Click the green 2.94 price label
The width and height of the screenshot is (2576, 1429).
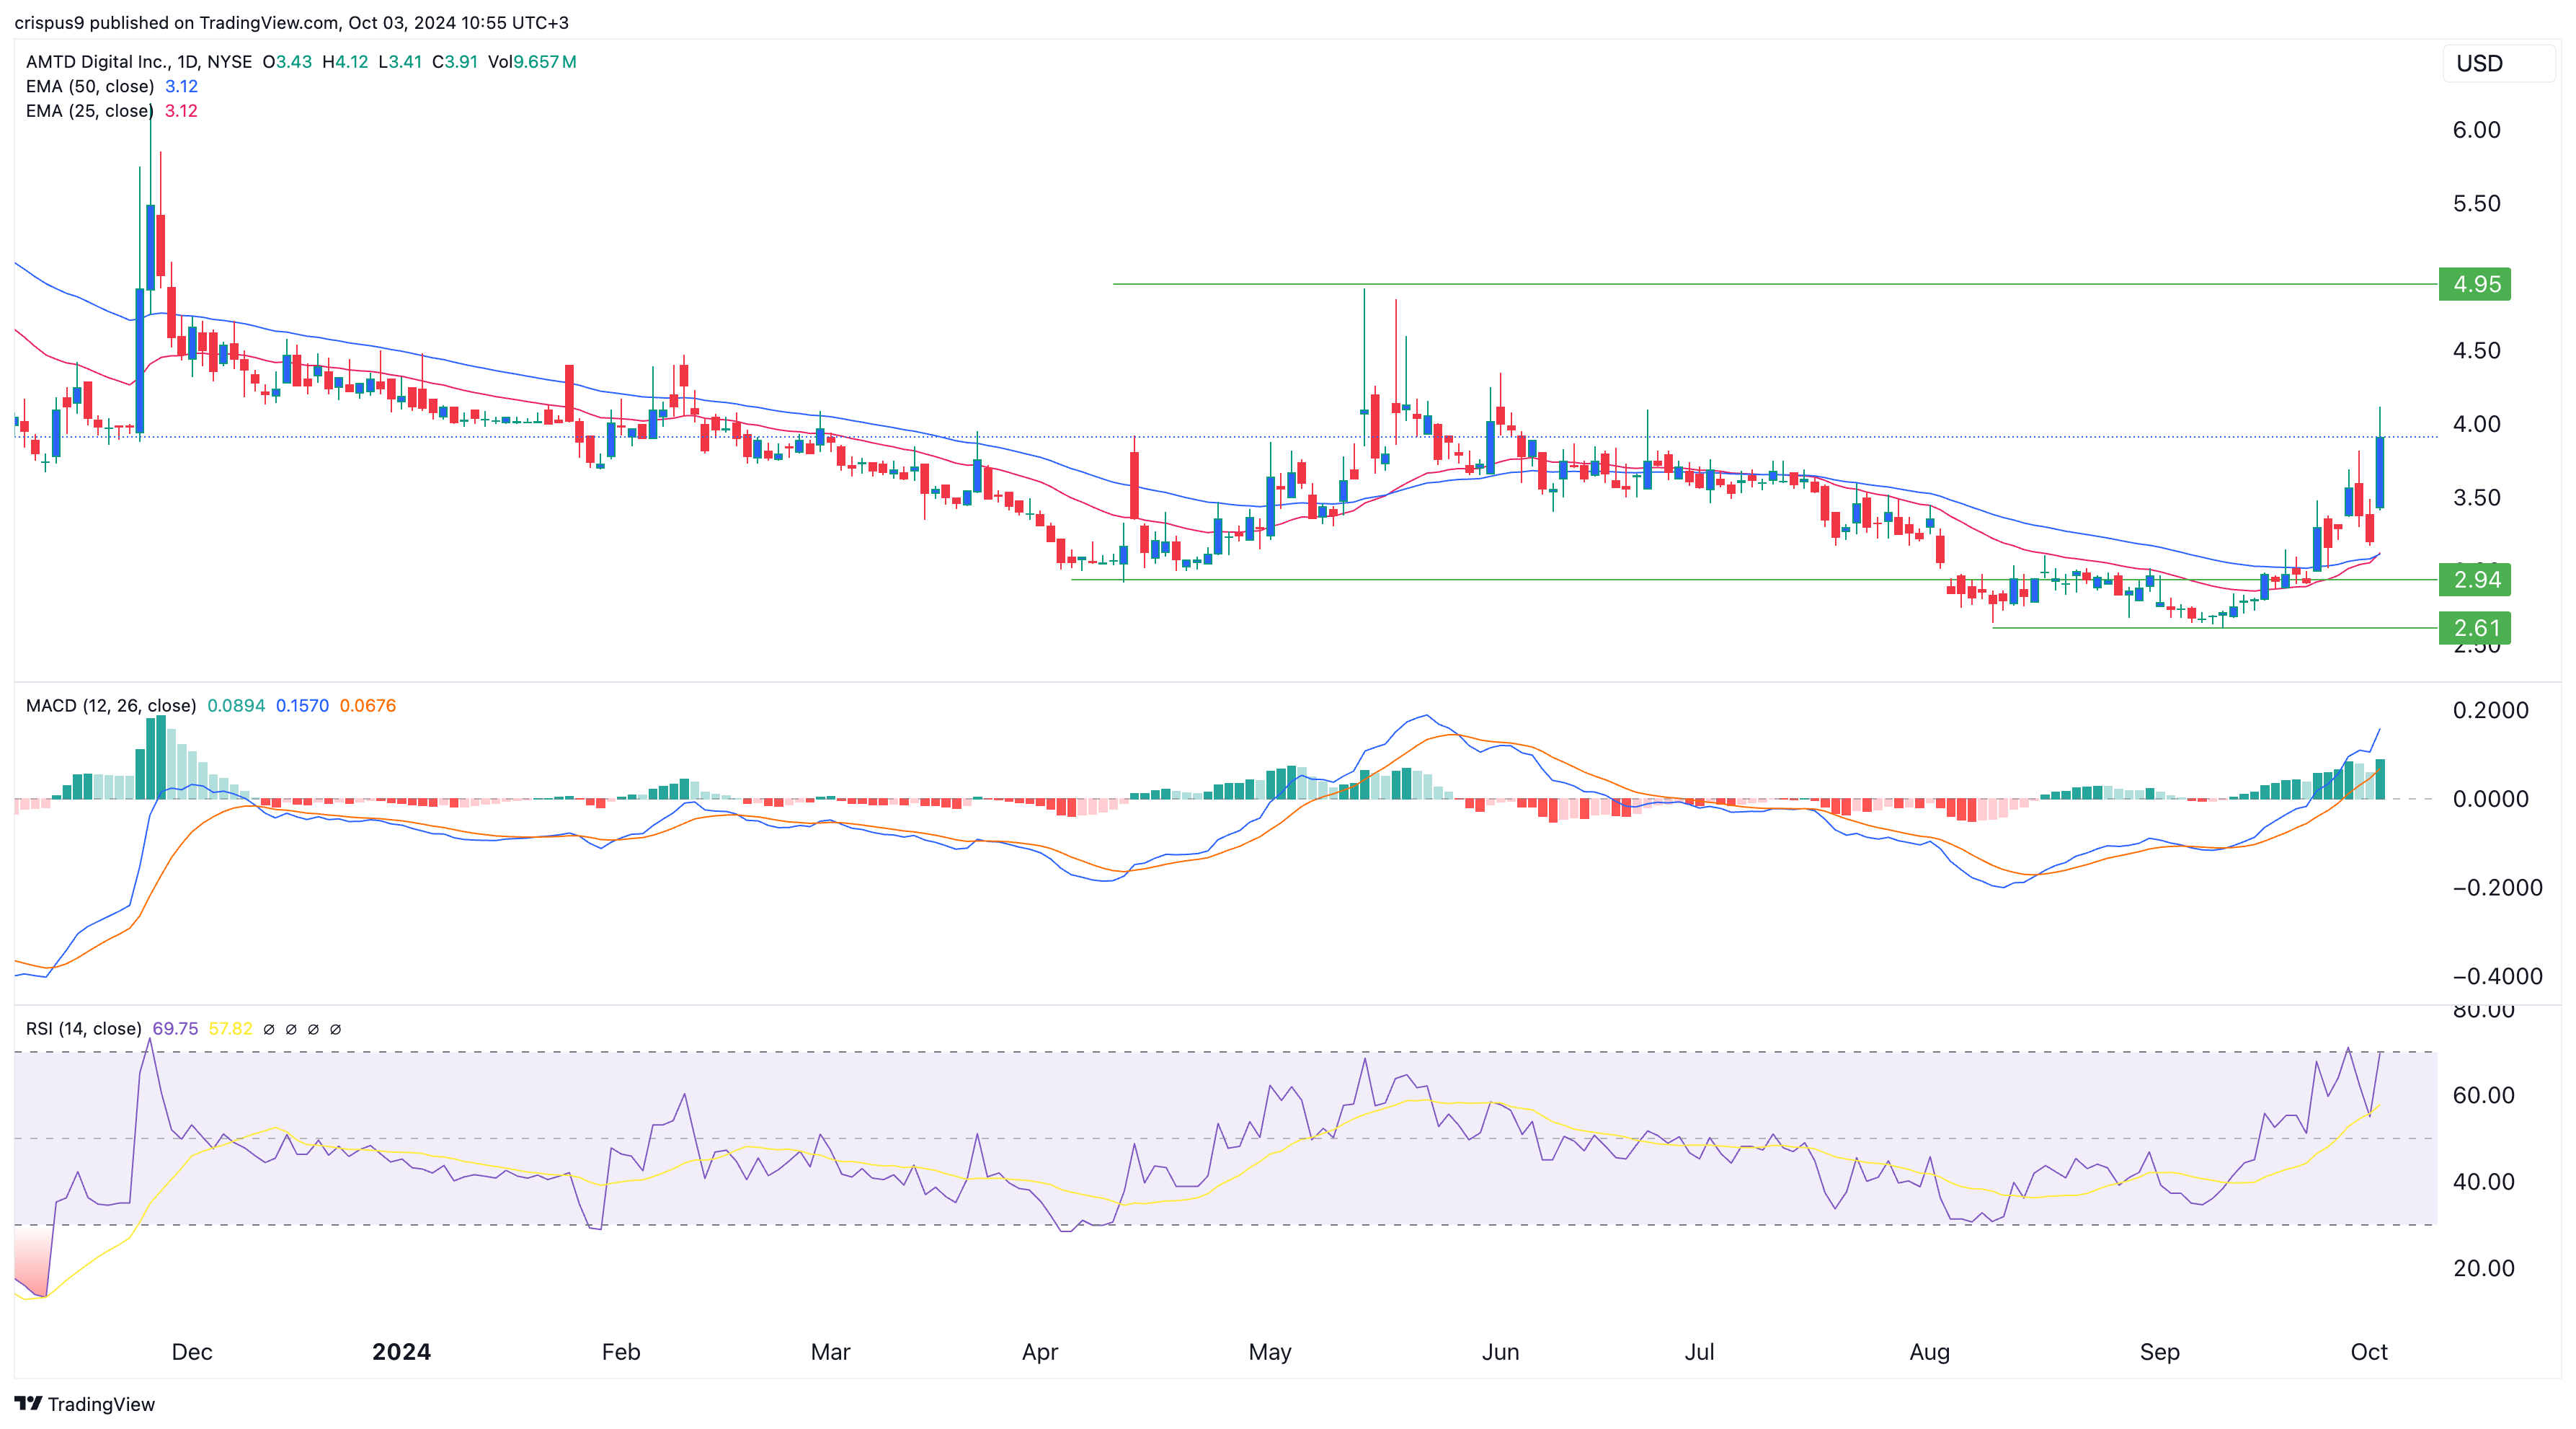[x=2475, y=580]
